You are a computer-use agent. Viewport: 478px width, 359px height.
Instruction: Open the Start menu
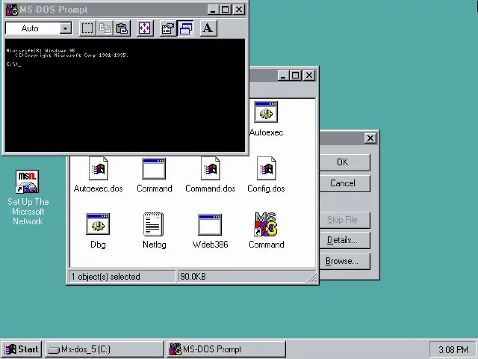[x=21, y=349]
